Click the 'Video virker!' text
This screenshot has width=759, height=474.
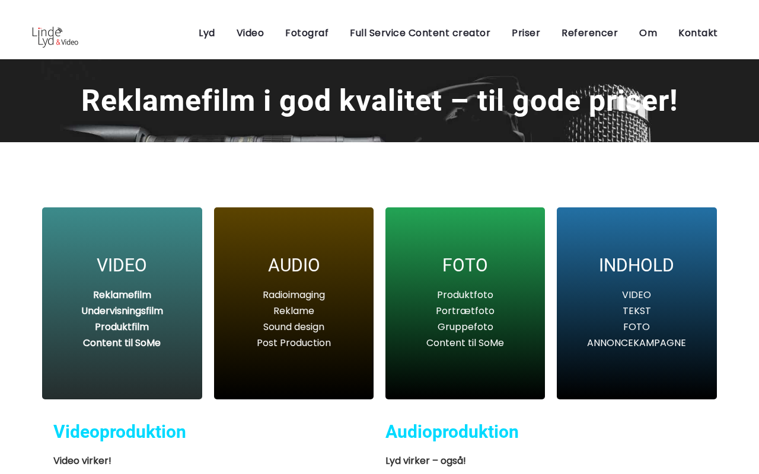tap(82, 461)
